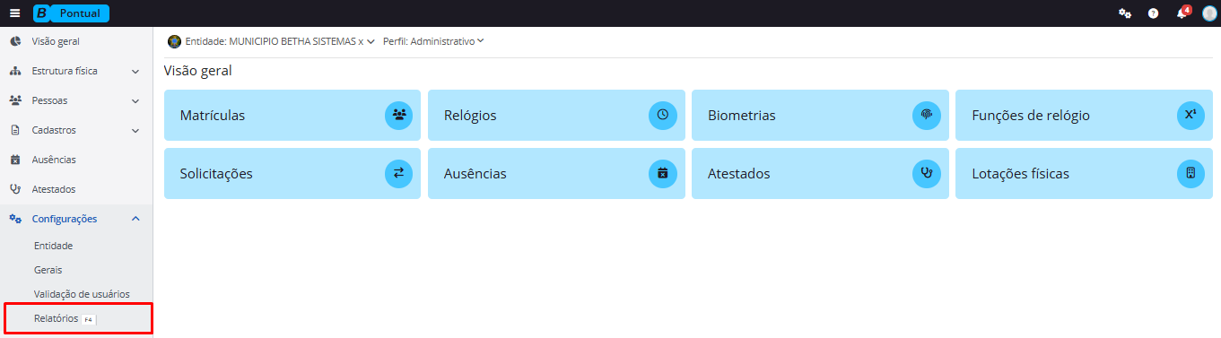Open the Entidade selector dropdown
The width and height of the screenshot is (1221, 338).
point(271,41)
